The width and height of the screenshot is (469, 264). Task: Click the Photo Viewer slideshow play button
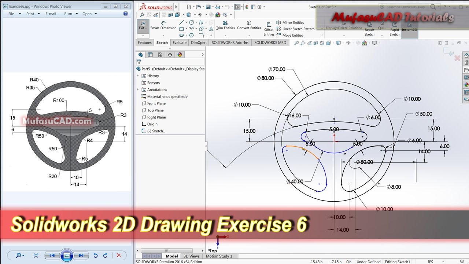point(67,256)
